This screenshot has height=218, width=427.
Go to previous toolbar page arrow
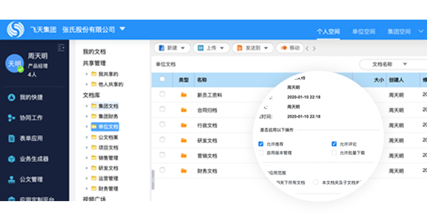click(x=307, y=49)
